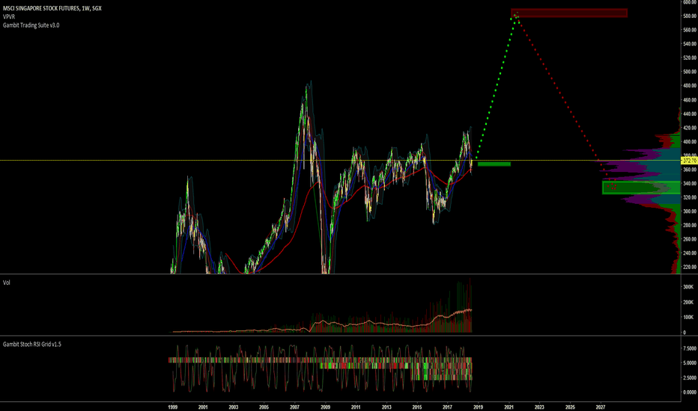698x411 pixels.
Task: Click the 2027 year on the time axis
Action: (601, 407)
